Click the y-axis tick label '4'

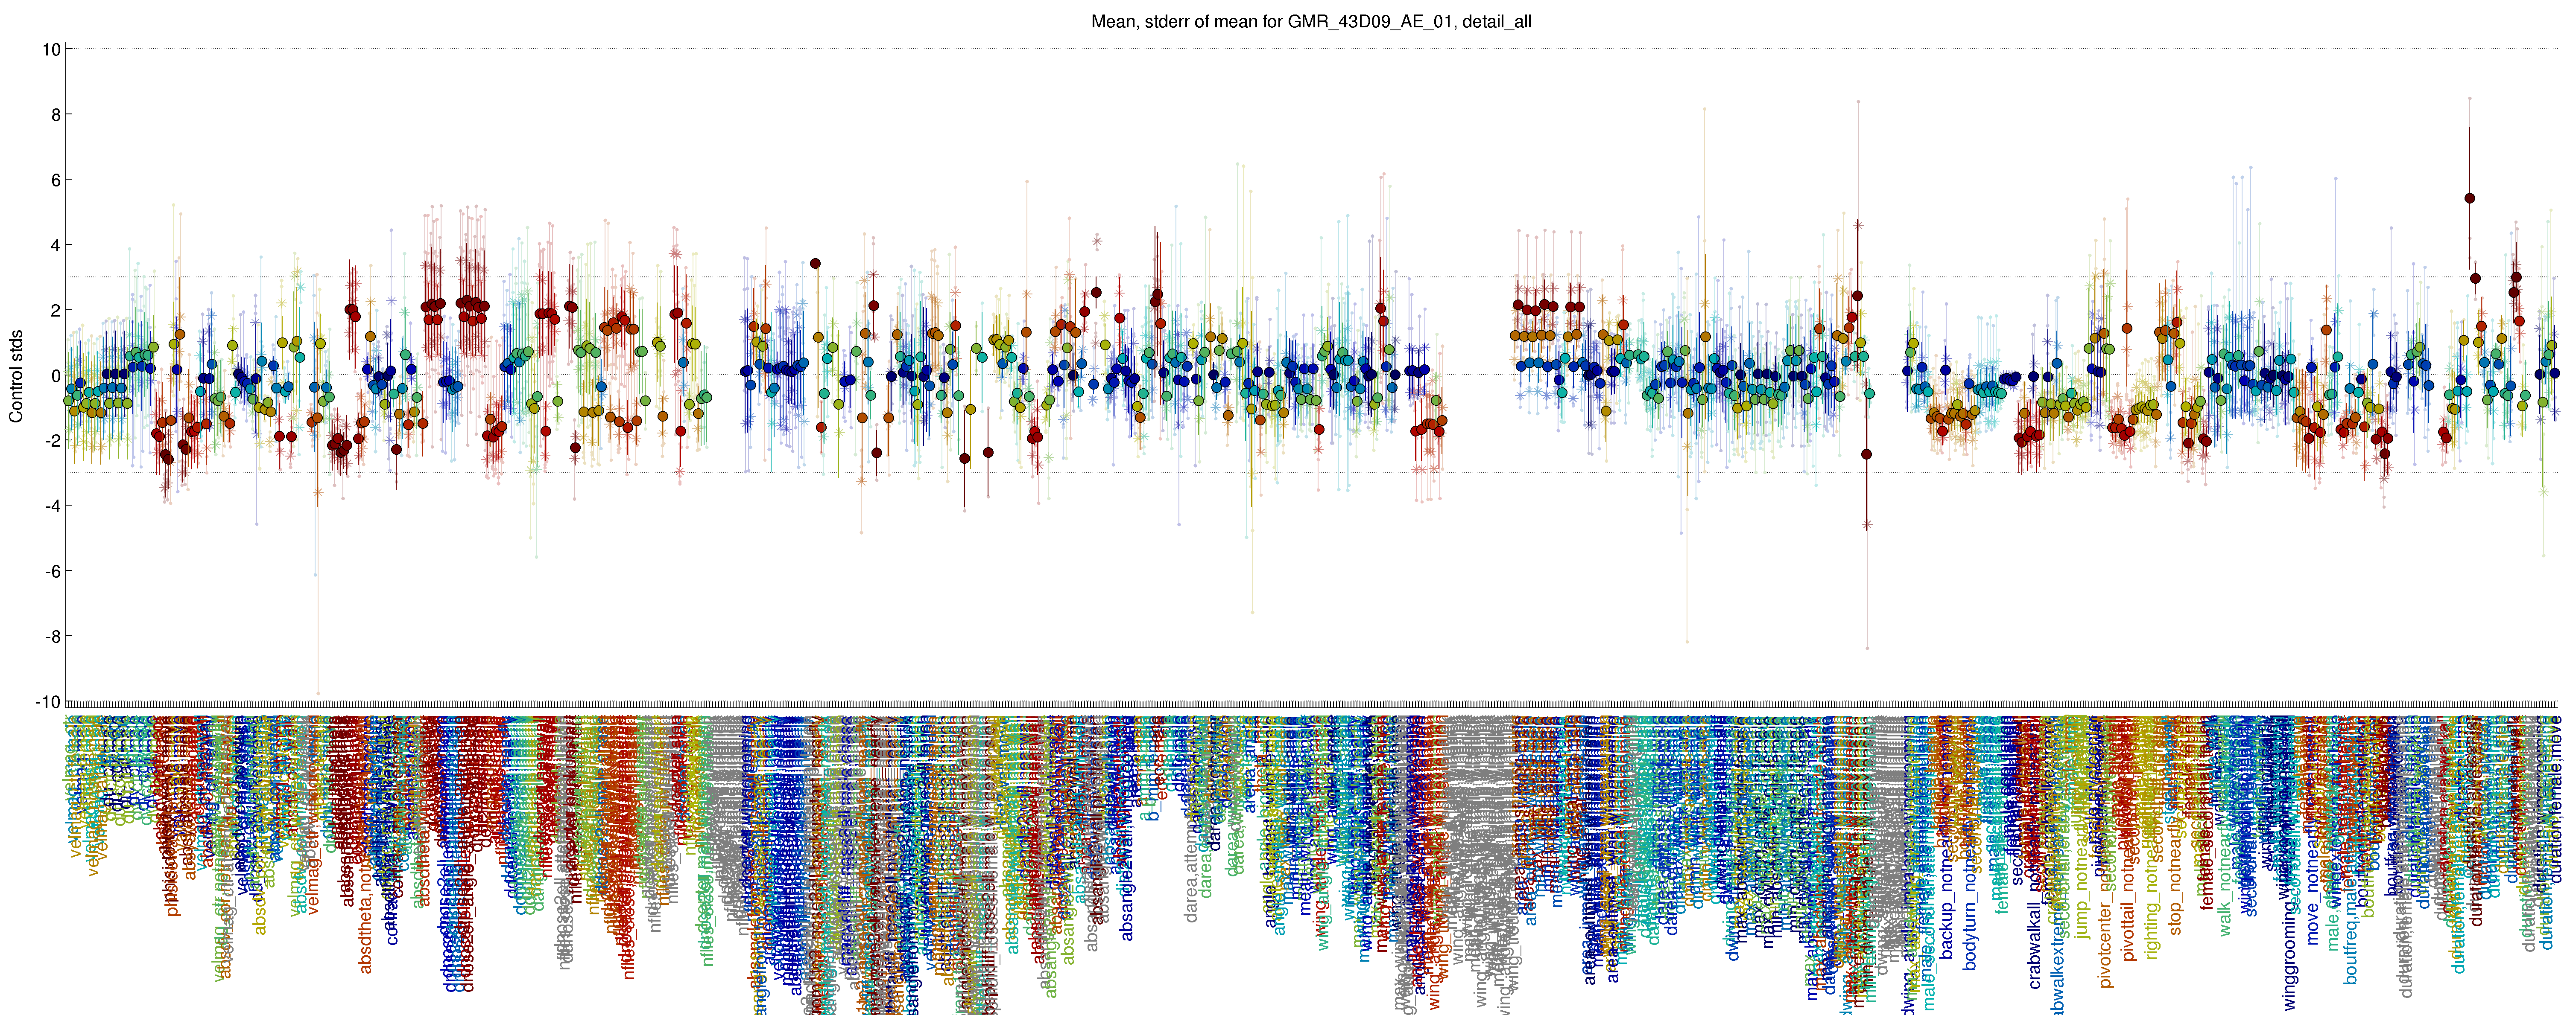pos(56,245)
